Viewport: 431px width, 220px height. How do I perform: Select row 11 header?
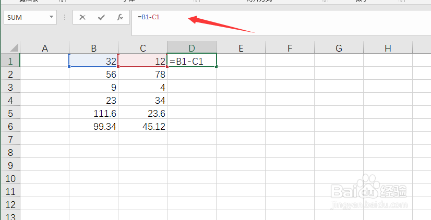pos(10,191)
